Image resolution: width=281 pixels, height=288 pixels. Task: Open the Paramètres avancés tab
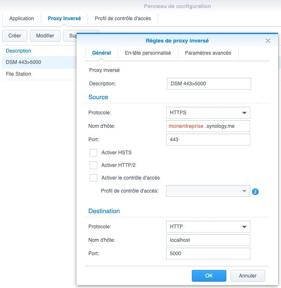[x=208, y=53]
